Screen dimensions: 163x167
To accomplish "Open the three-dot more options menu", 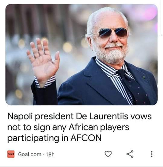I will pyautogui.click(x=152, y=154).
